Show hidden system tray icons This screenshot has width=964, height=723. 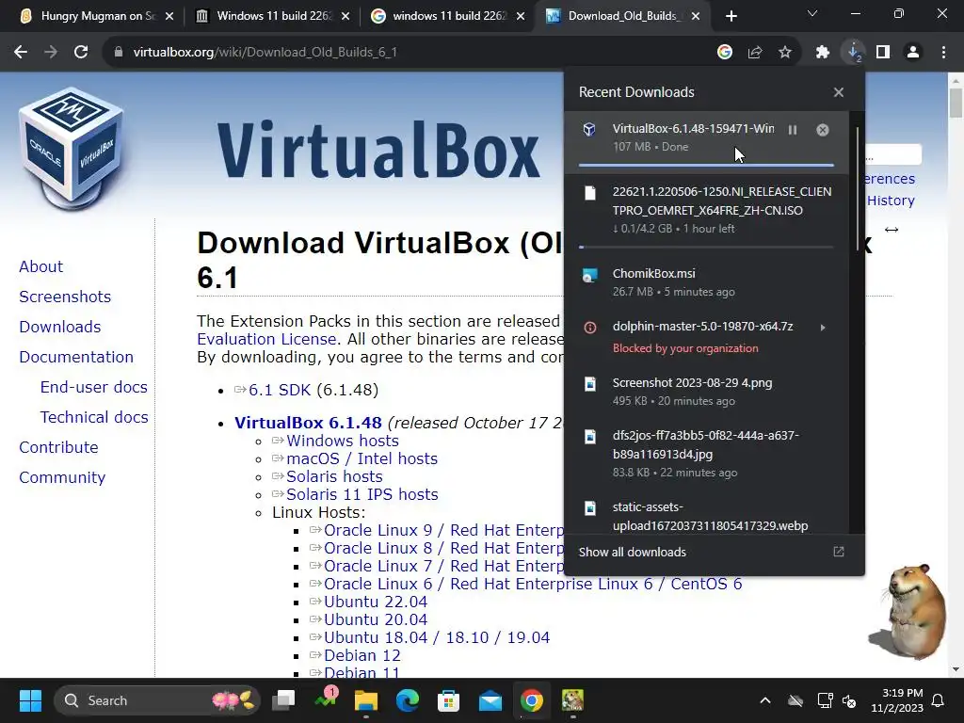765,700
